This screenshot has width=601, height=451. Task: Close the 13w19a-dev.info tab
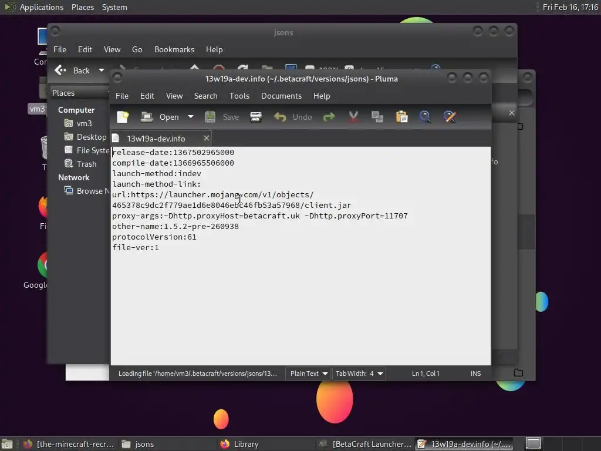tap(207, 138)
